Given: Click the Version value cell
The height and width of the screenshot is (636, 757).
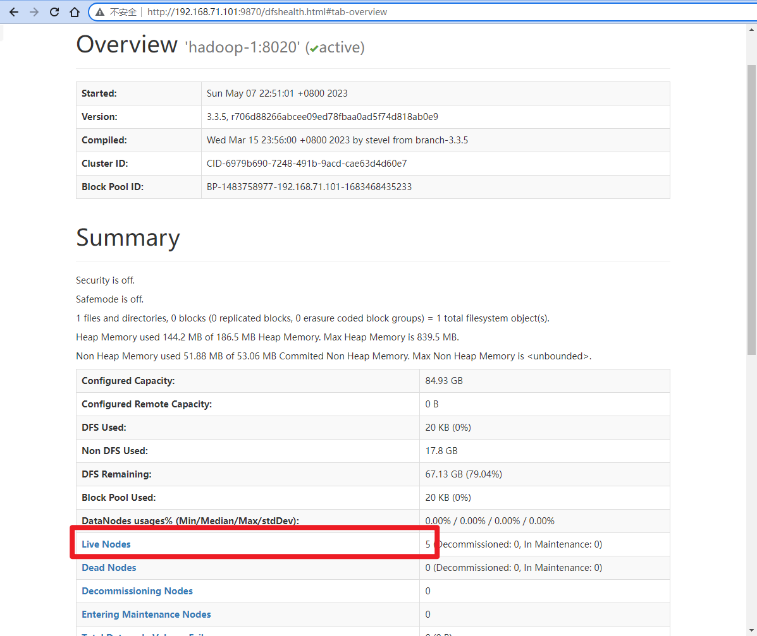Looking at the screenshot, I should point(322,116).
